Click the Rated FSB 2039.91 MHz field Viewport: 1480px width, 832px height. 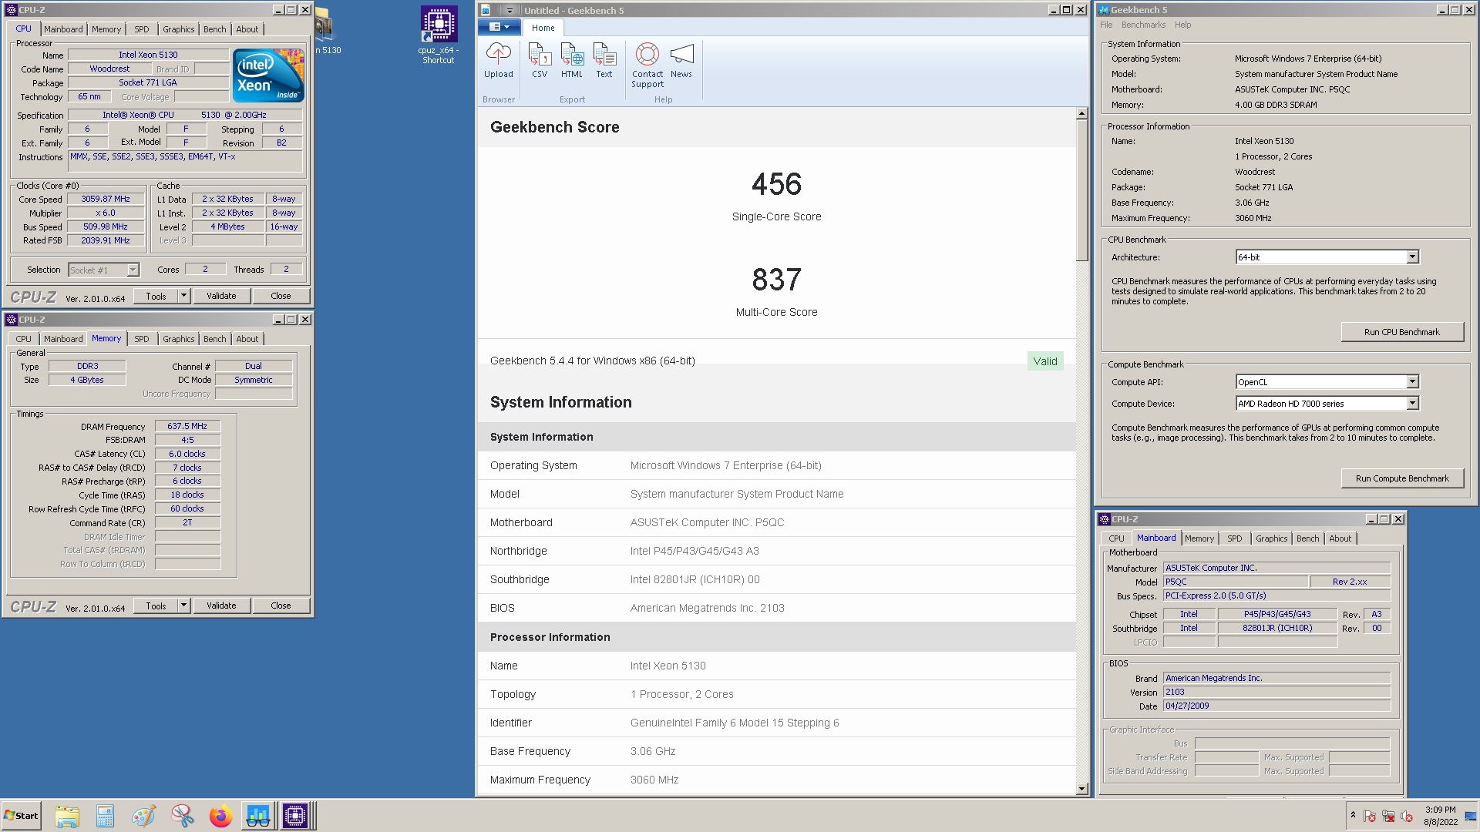pos(106,241)
